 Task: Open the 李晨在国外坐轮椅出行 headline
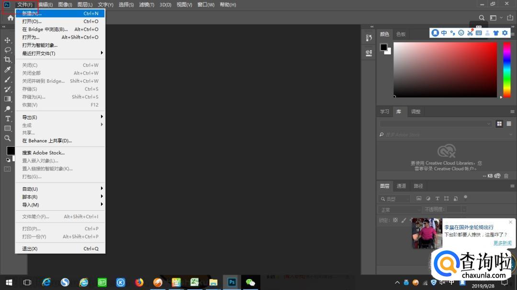click(469, 227)
